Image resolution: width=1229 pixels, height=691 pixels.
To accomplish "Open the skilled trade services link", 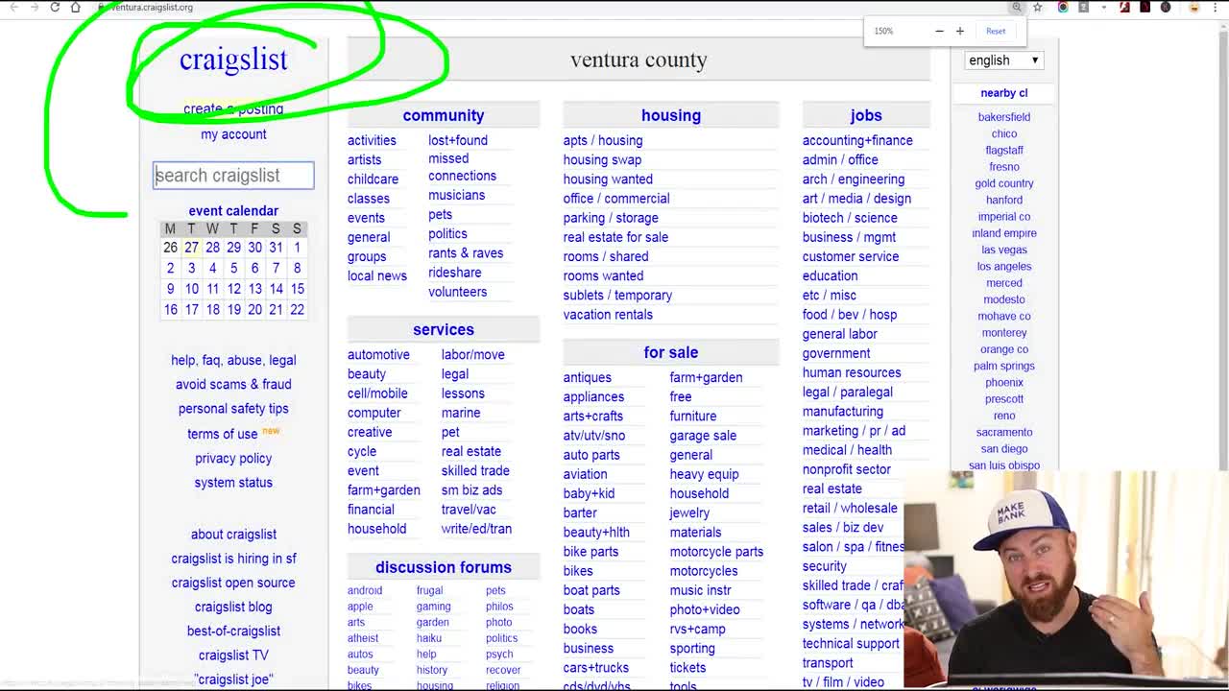I will click(x=475, y=471).
